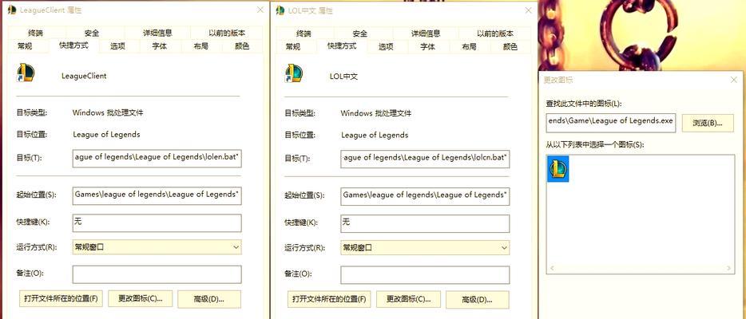The image size is (746, 319).
Task: Switch to the 布局 tab in the LOL中文 window
Action: pyautogui.click(x=469, y=46)
